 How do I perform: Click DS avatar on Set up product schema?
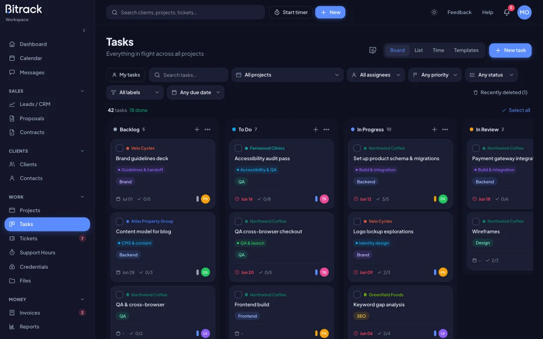tap(443, 199)
